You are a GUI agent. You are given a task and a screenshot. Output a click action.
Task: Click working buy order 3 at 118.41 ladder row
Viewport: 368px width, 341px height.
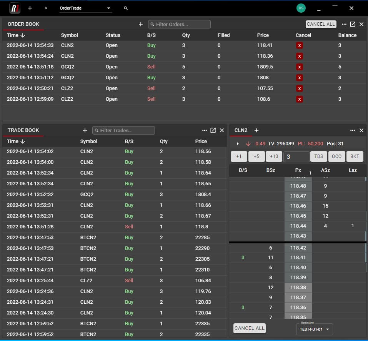[x=243, y=258]
